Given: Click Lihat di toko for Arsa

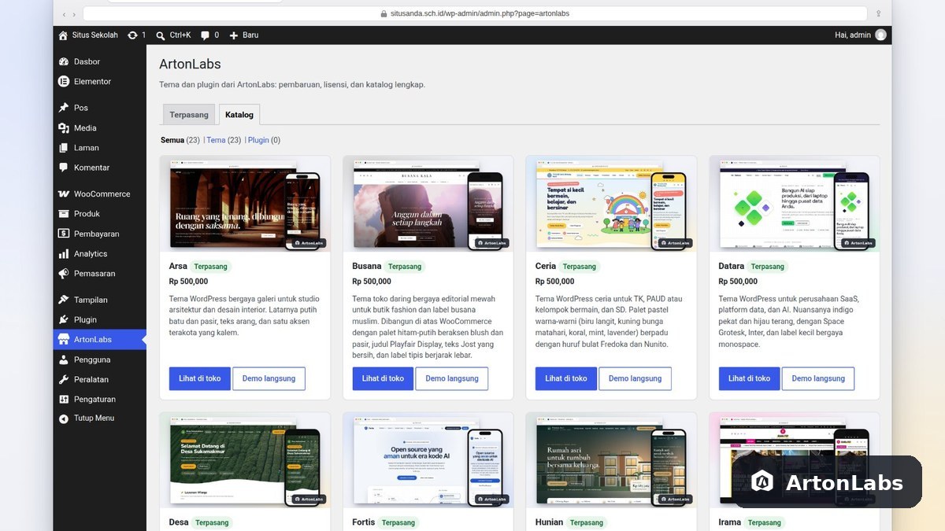Looking at the screenshot, I should point(200,378).
